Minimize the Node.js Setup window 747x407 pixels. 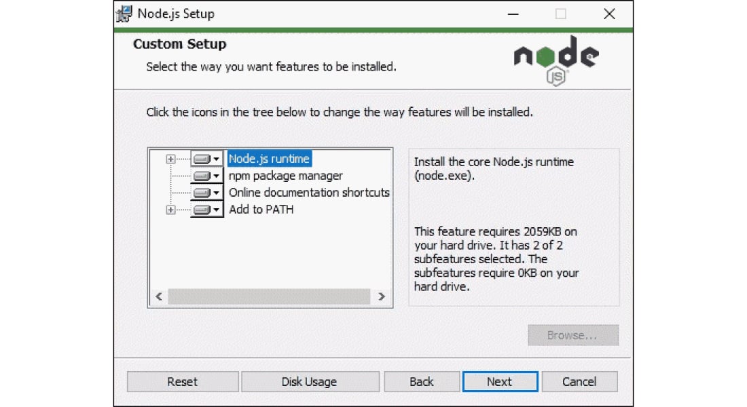coord(513,14)
